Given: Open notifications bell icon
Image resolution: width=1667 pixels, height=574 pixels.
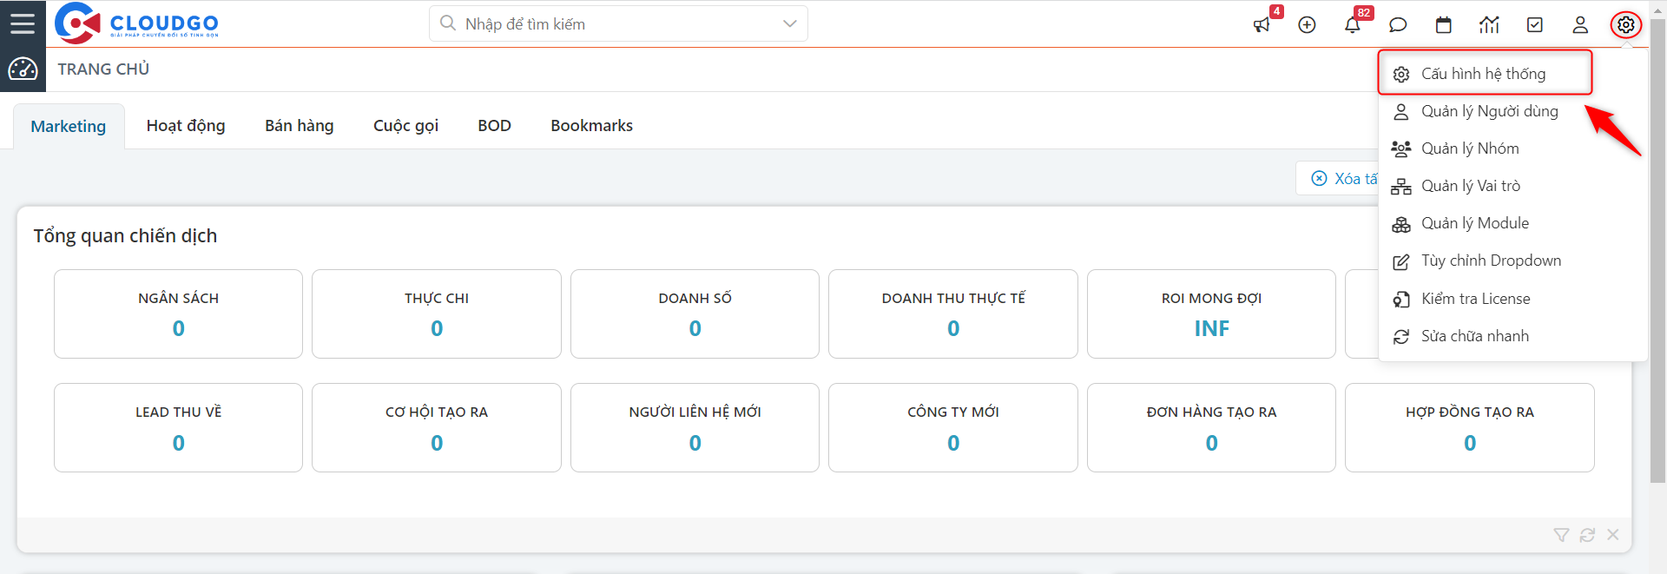Looking at the screenshot, I should tap(1353, 25).
